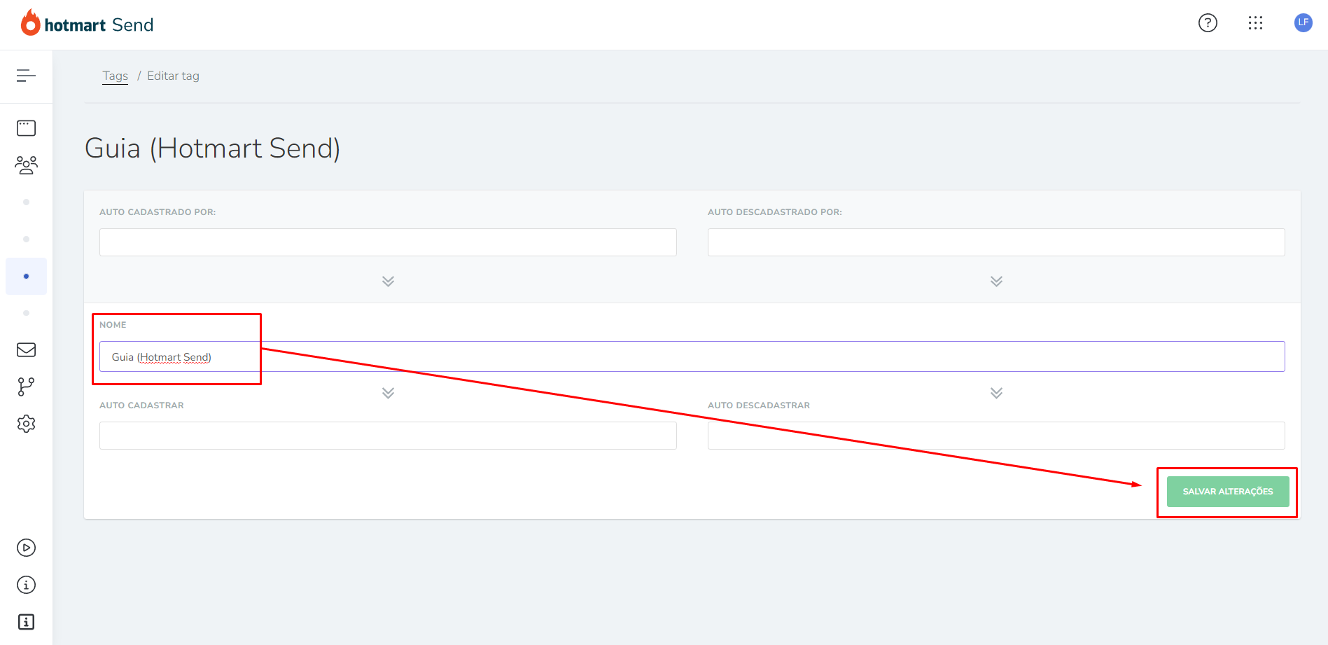Open the automation branch icon in sidebar
1328x645 pixels.
[26, 387]
